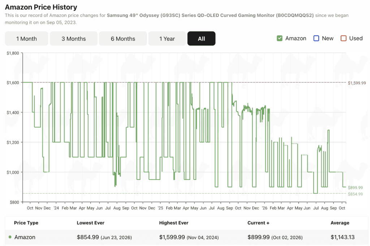Image resolution: width=370 pixels, height=246 pixels.
Task: Click the $1,200 y-axis label
Action: tap(13, 142)
